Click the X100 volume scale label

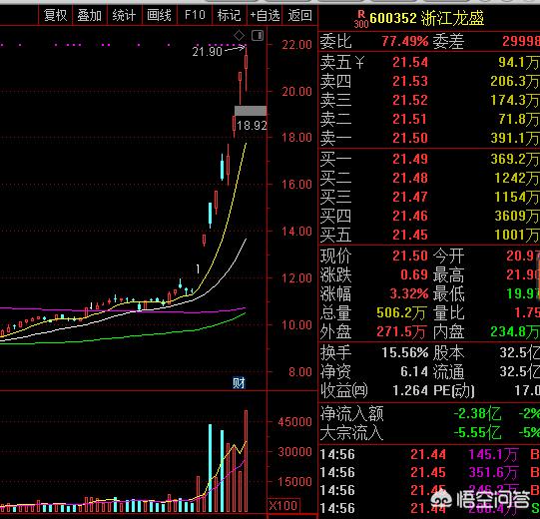[283, 506]
